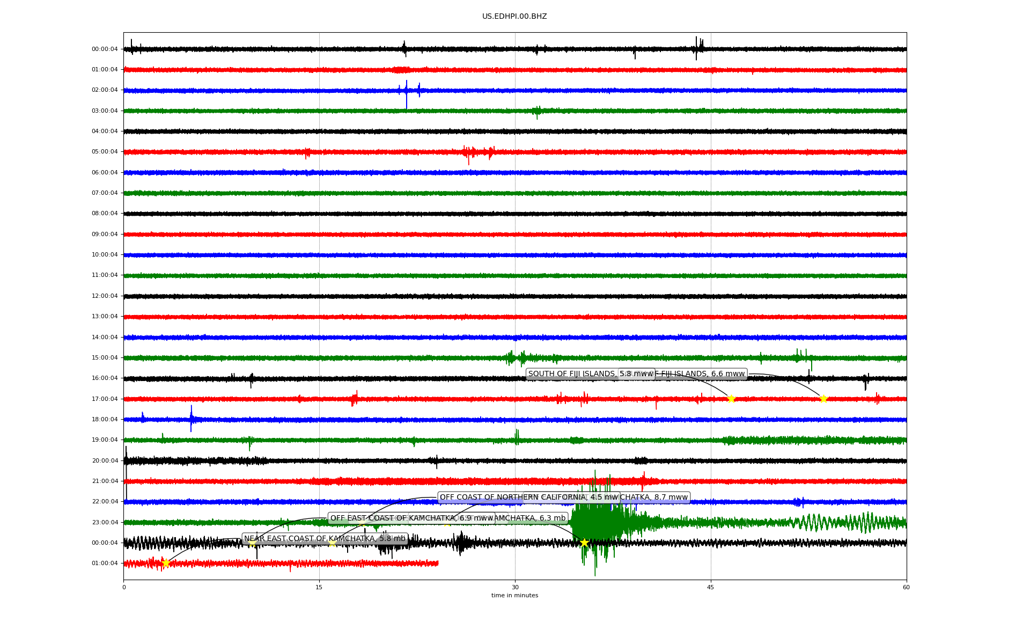
Task: Click the 13:00:04 time label
Action: click(105, 317)
